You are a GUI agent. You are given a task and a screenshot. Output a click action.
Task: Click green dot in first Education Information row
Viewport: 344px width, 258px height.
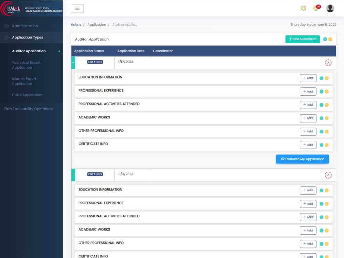(x=321, y=78)
